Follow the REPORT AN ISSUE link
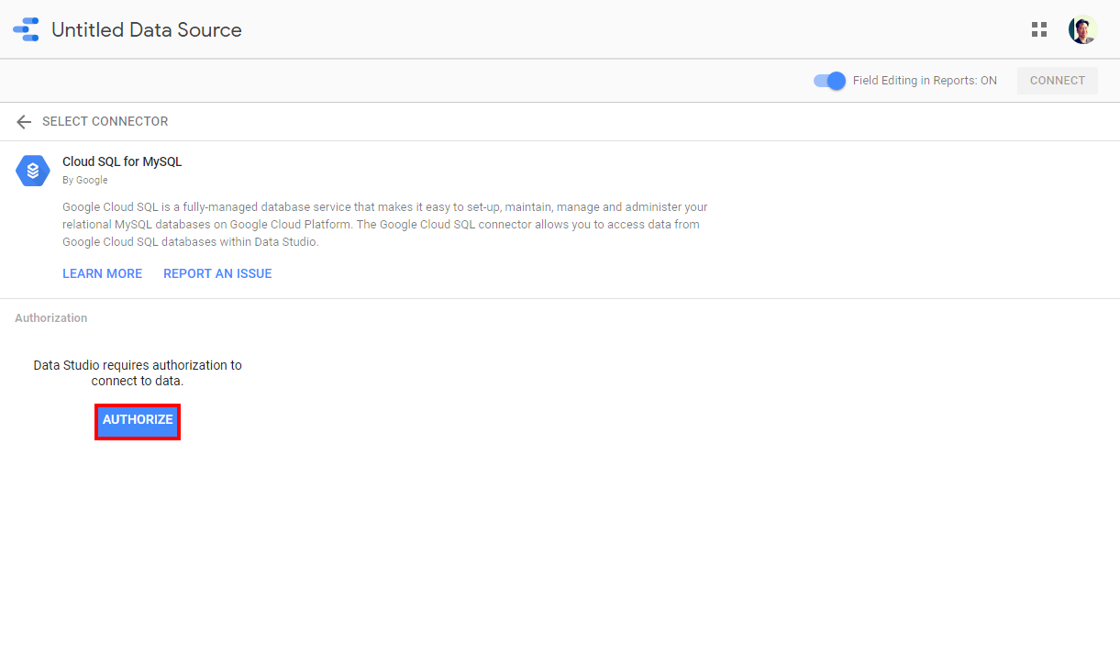 point(217,273)
